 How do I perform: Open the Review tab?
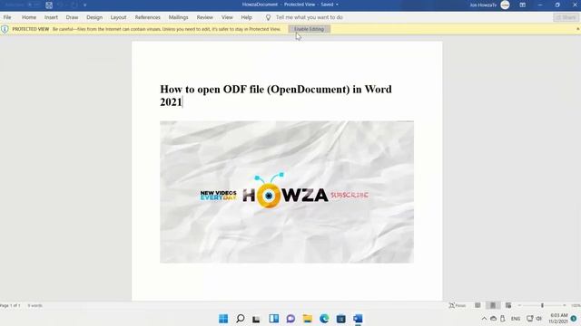pos(204,17)
